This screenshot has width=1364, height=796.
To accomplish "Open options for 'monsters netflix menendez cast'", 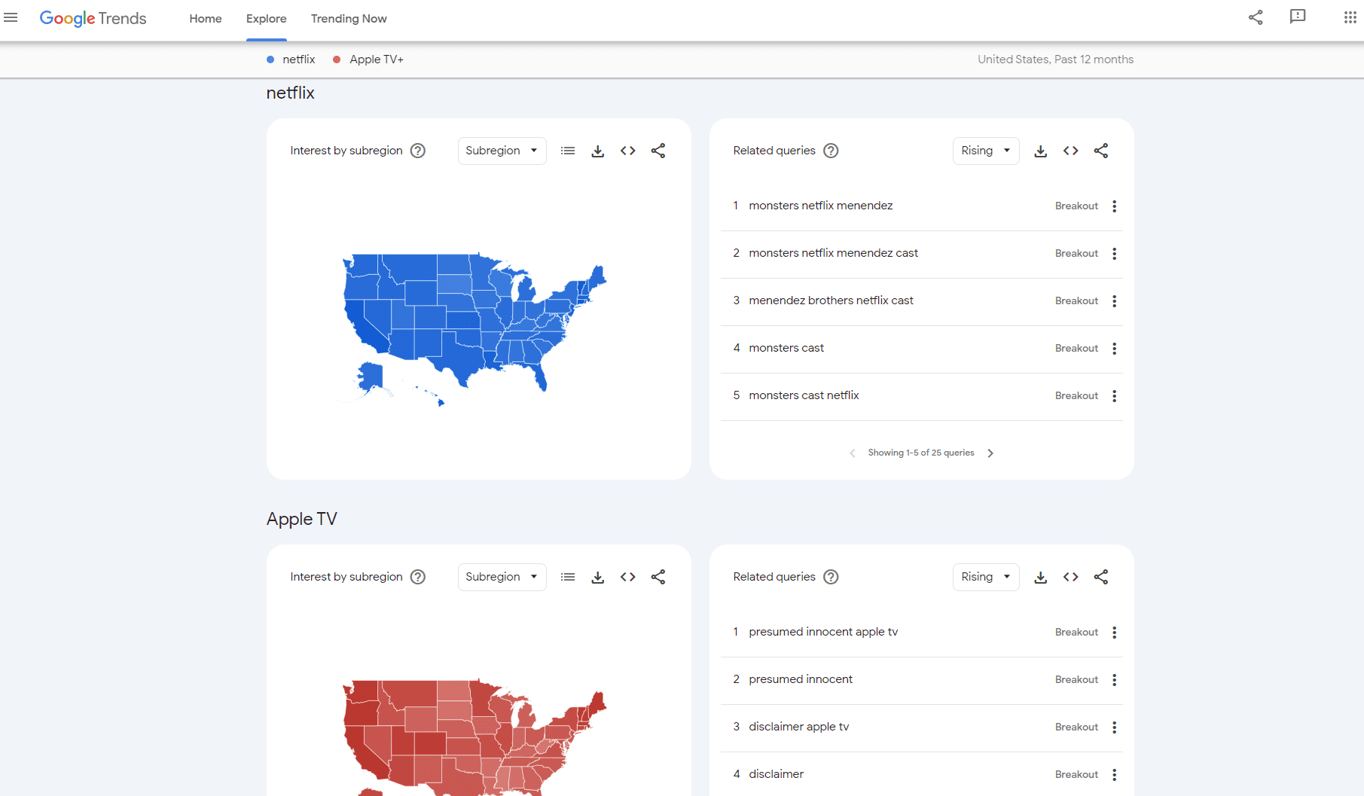I will click(1115, 254).
